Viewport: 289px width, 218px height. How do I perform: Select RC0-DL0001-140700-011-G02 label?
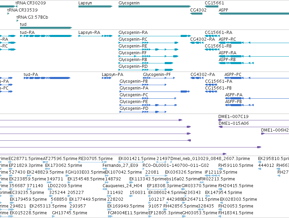(176, 165)
